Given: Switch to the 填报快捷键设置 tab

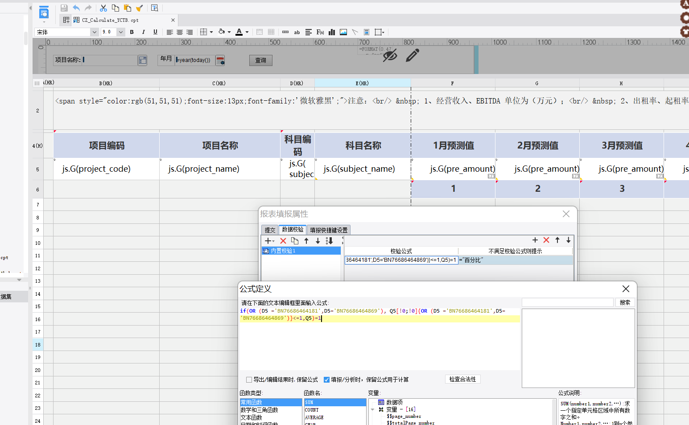Looking at the screenshot, I should pos(329,230).
